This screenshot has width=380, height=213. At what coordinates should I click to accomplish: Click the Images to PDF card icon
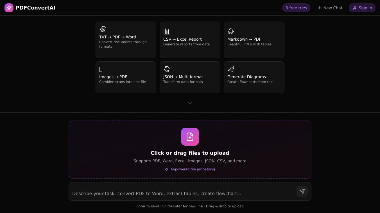point(101,69)
